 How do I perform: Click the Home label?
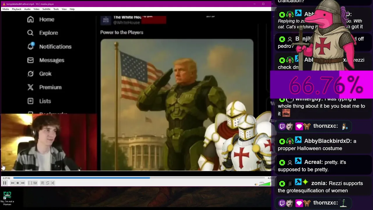(x=47, y=19)
